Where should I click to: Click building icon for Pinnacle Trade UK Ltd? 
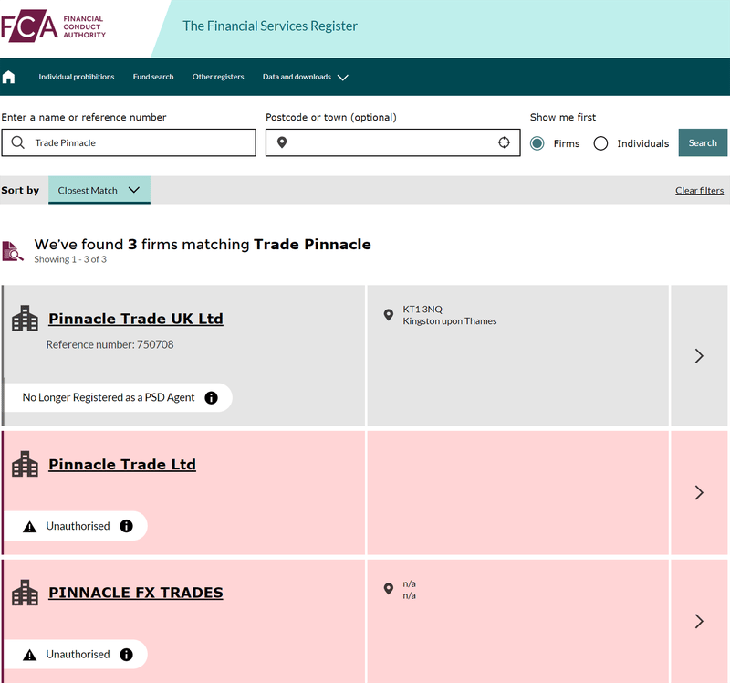click(26, 318)
